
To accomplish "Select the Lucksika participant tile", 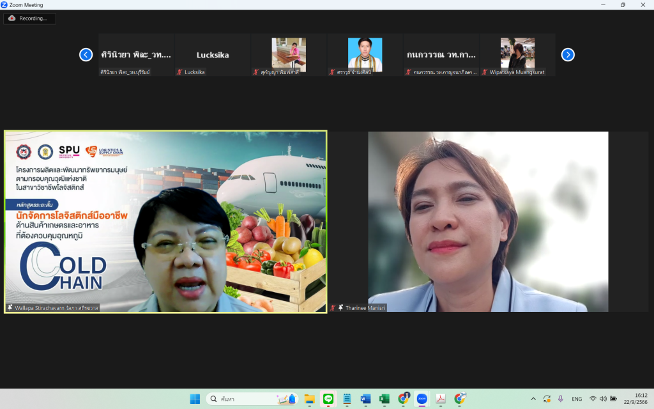I will tap(212, 55).
